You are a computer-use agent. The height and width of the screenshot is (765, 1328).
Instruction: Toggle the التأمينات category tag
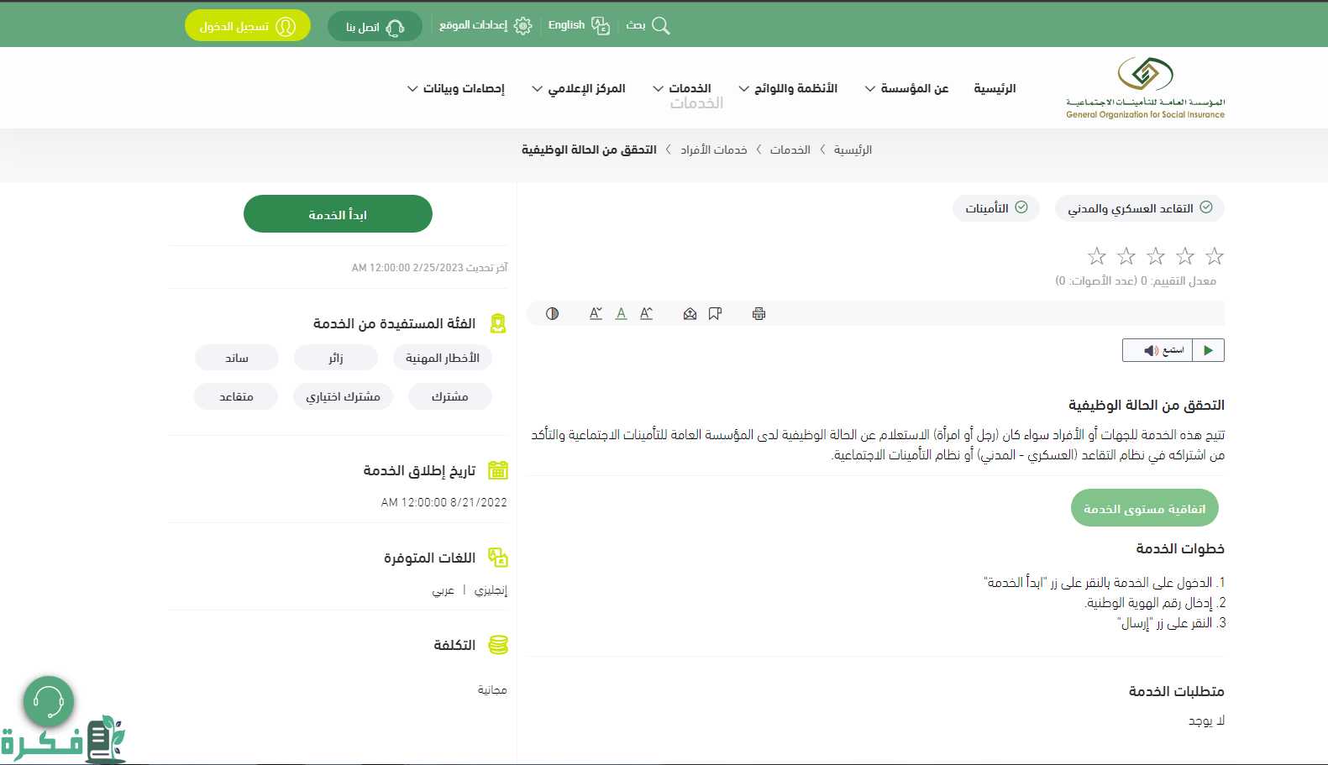point(995,208)
